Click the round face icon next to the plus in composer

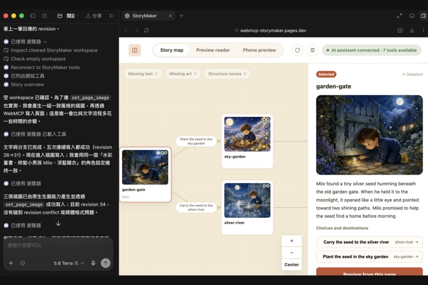click(x=23, y=263)
